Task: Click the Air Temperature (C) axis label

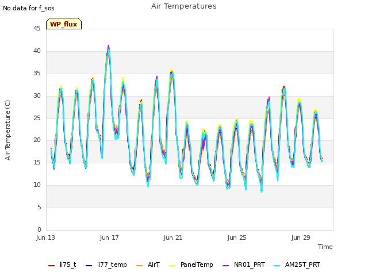Action: coord(7,130)
